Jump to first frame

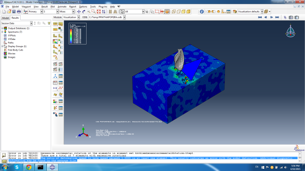260,17
